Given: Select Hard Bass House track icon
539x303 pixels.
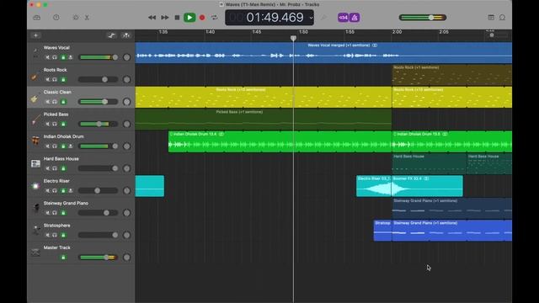Looking at the screenshot, I should [35, 163].
